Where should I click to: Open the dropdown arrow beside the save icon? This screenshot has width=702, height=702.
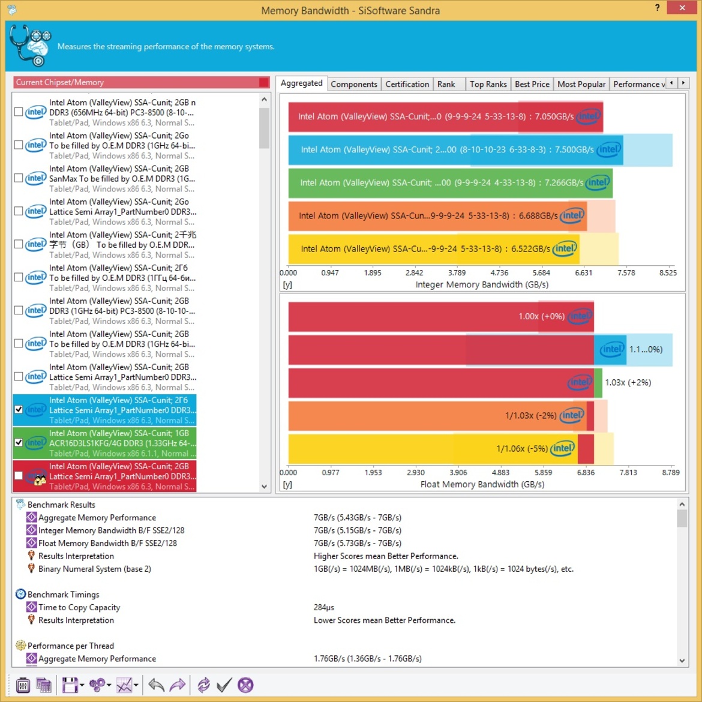[82, 685]
